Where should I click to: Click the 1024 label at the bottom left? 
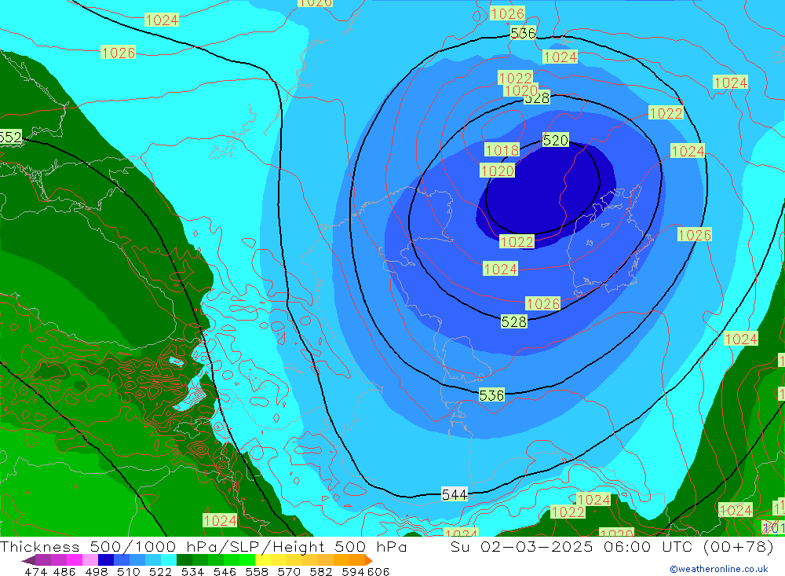220,520
